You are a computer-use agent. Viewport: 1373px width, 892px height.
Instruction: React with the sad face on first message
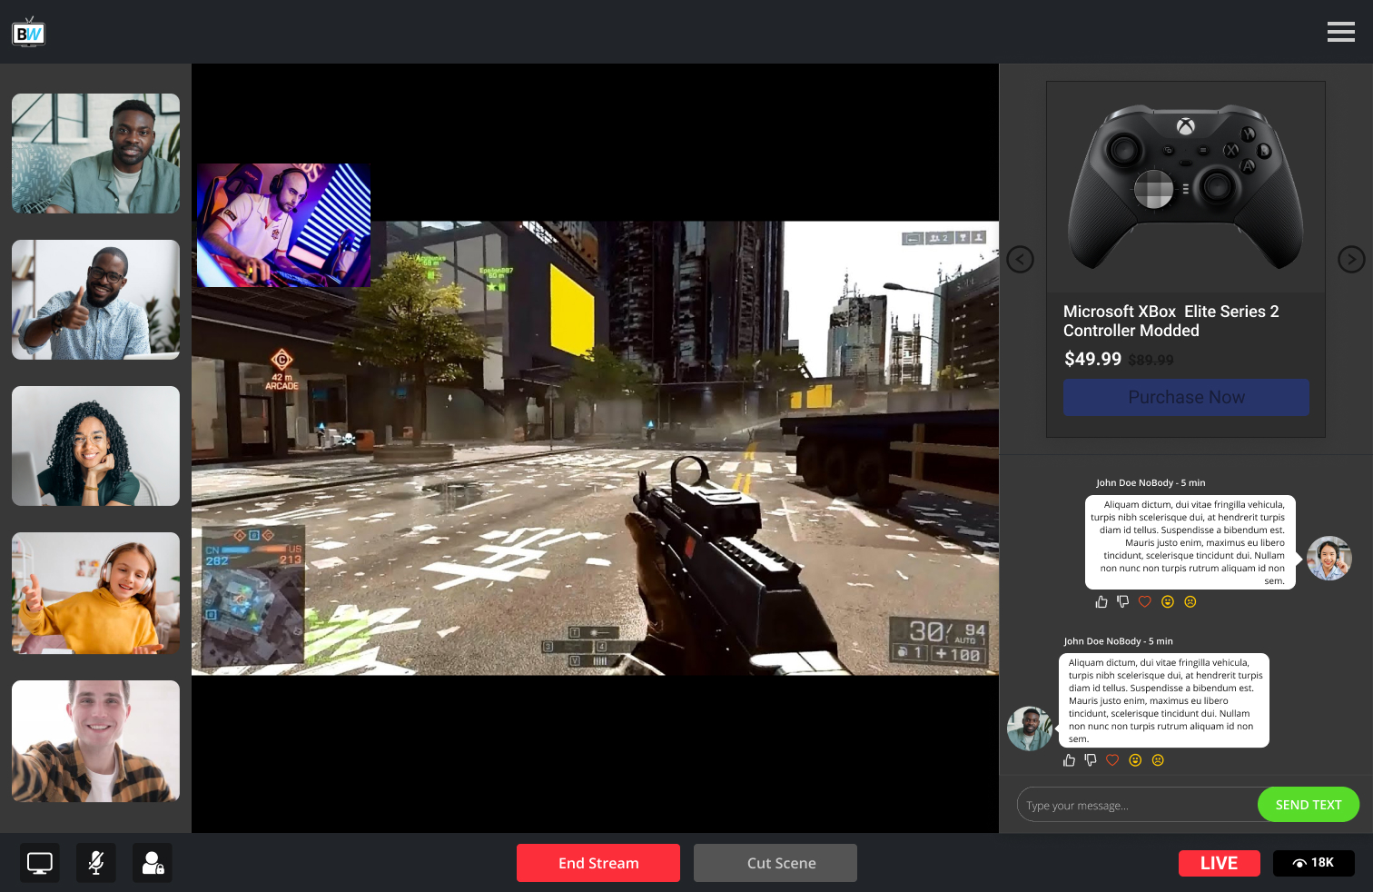pyautogui.click(x=1190, y=601)
